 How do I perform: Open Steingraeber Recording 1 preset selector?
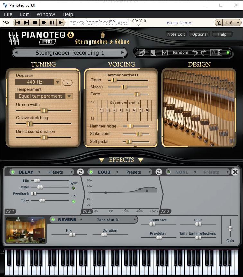coord(70,53)
